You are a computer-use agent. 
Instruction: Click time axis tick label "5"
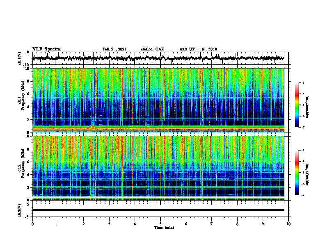160,224
